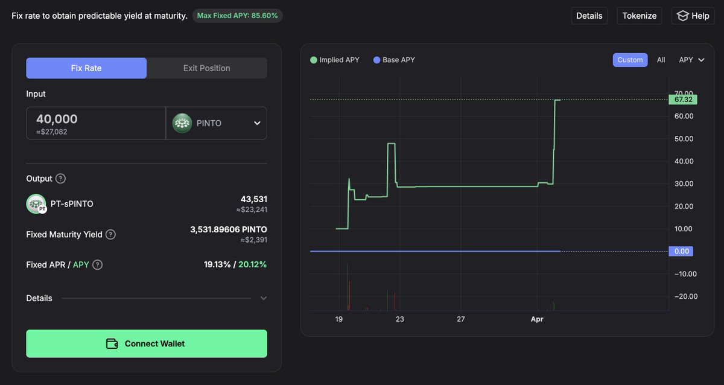Click the green APY label text
This screenshot has height=385, width=724.
81,264
